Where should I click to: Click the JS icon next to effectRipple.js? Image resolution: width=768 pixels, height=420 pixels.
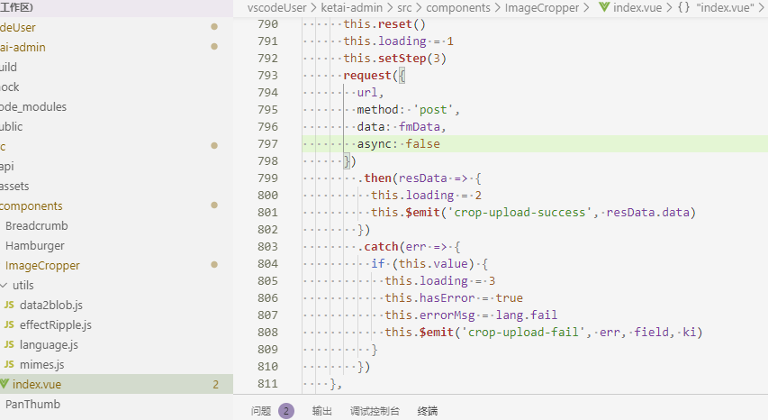click(x=9, y=325)
